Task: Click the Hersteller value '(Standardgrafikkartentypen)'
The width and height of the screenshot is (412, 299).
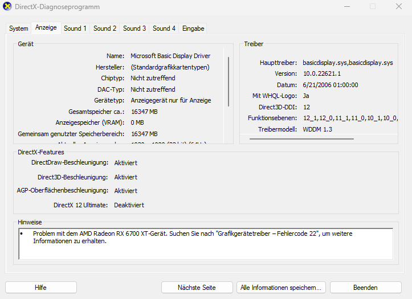Action: click(x=170, y=67)
